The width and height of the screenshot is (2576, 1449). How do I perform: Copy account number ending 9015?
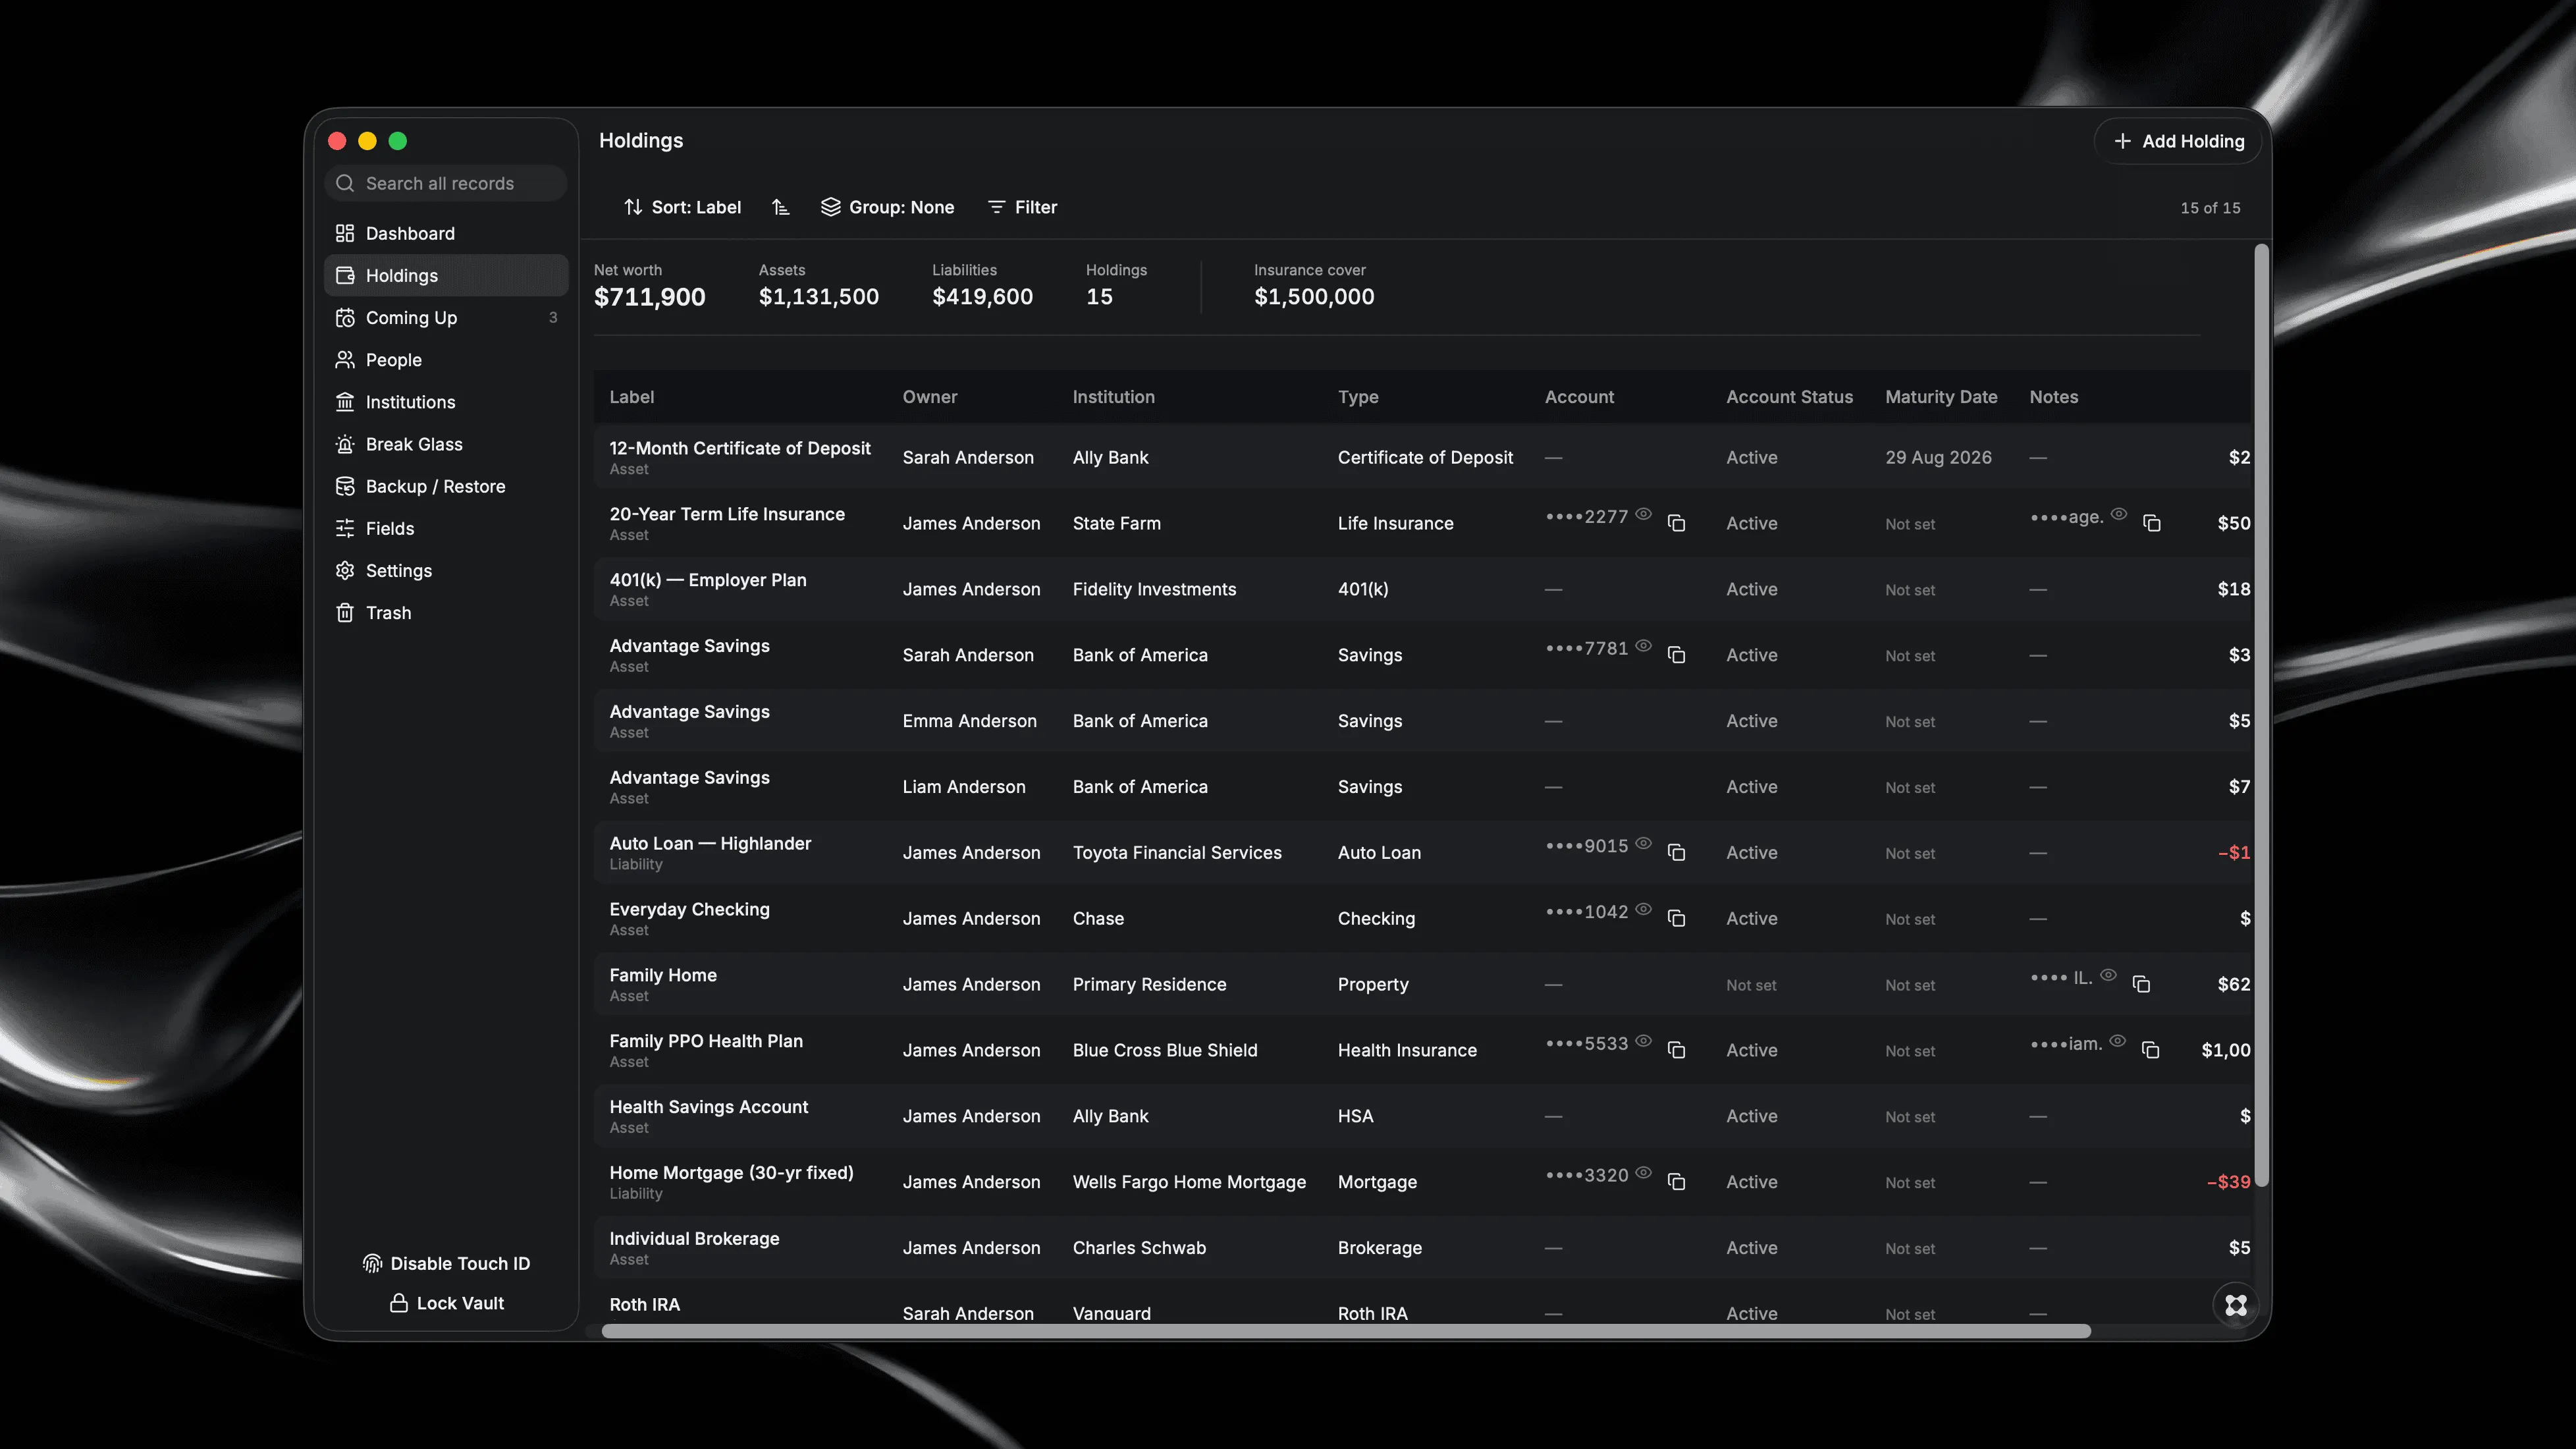click(x=1677, y=853)
